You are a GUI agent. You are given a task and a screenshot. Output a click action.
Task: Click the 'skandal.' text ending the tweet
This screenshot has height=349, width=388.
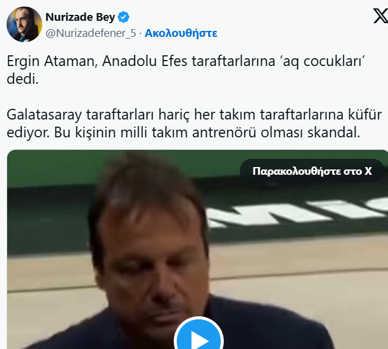tap(334, 133)
